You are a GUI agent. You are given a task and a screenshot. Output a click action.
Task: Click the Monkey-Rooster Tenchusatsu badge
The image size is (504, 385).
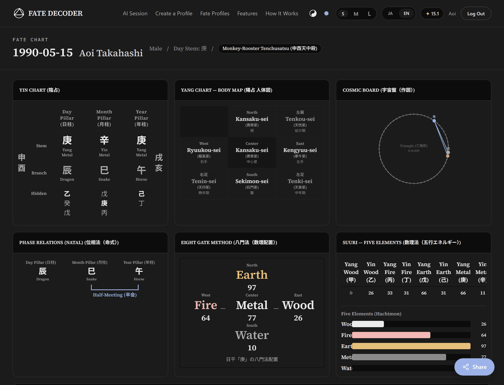pyautogui.click(x=270, y=48)
